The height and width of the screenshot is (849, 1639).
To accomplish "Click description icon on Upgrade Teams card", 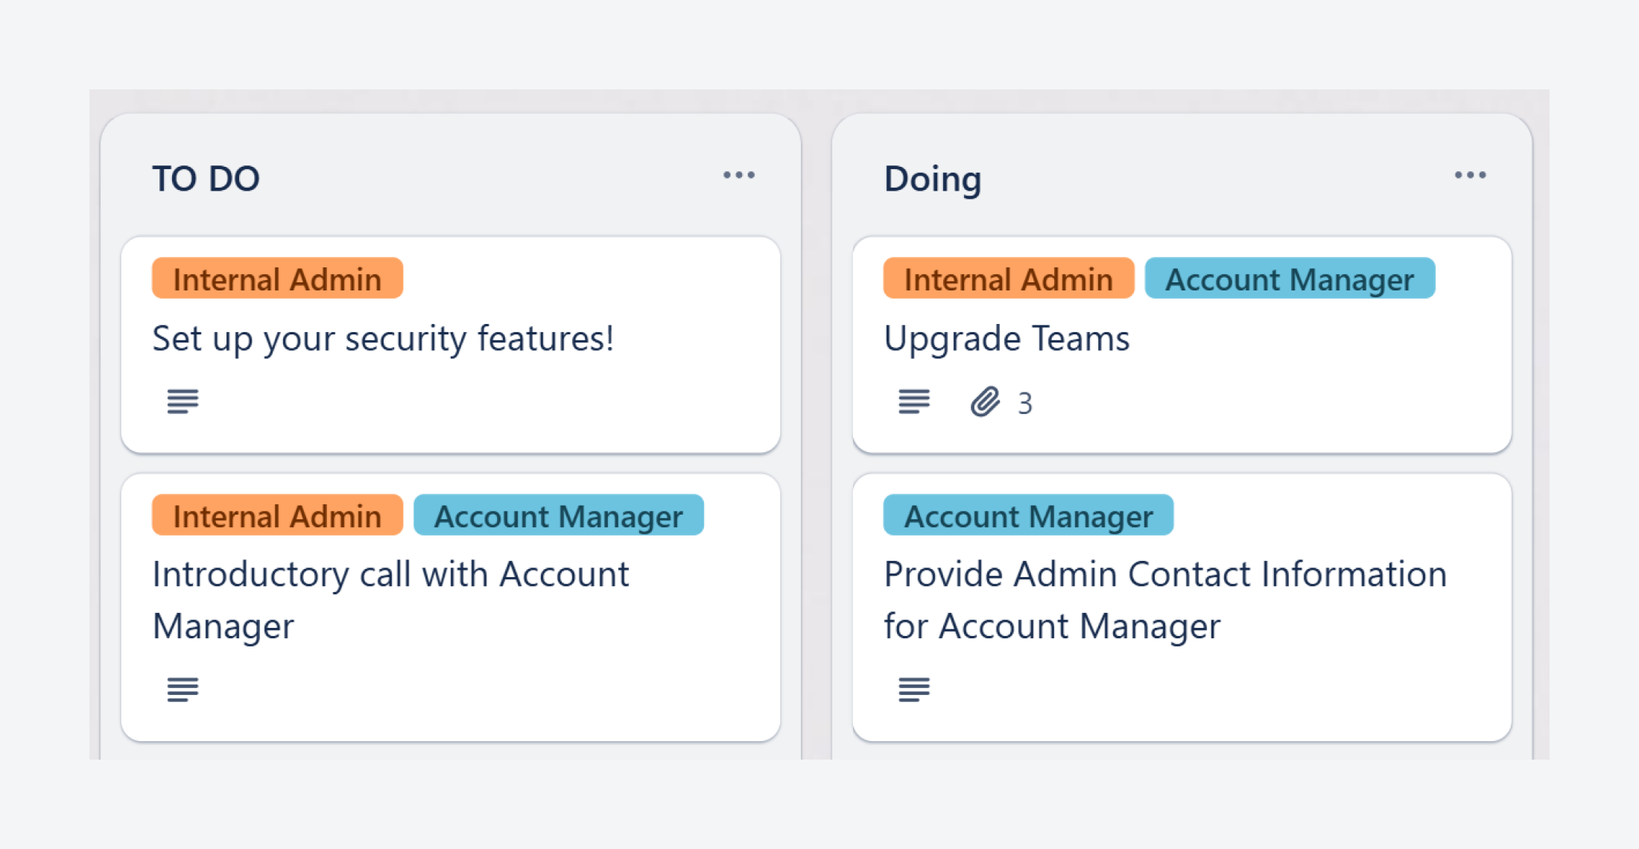I will pyautogui.click(x=914, y=401).
